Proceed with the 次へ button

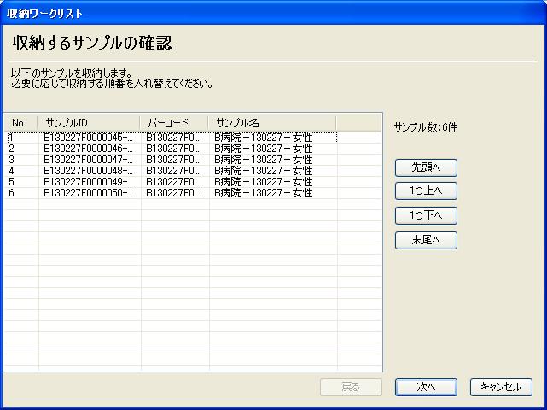[426, 387]
